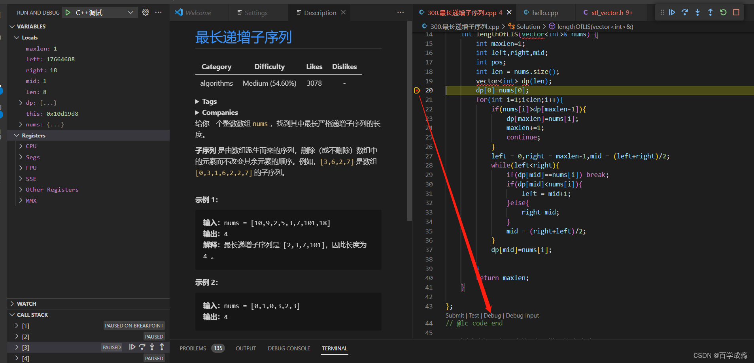
Task: Collapse the CALL STACK section
Action: (13, 315)
